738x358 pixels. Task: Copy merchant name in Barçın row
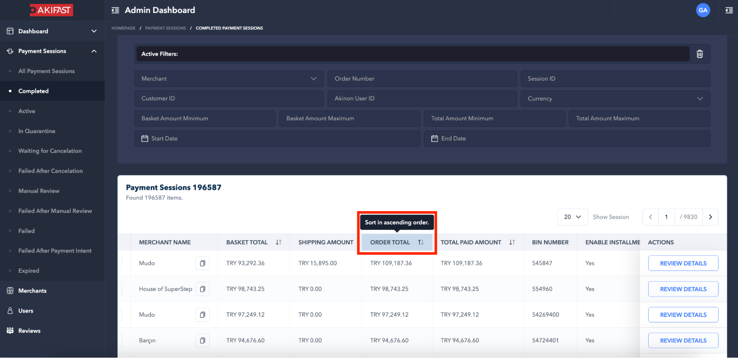202,340
